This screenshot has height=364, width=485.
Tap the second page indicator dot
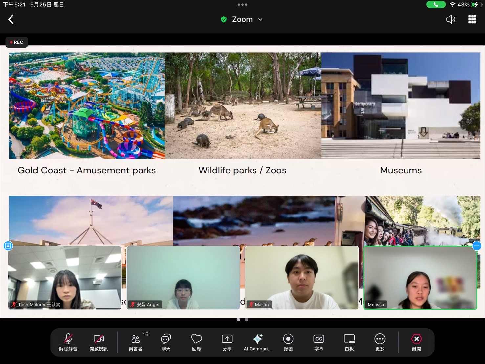pyautogui.click(x=246, y=320)
